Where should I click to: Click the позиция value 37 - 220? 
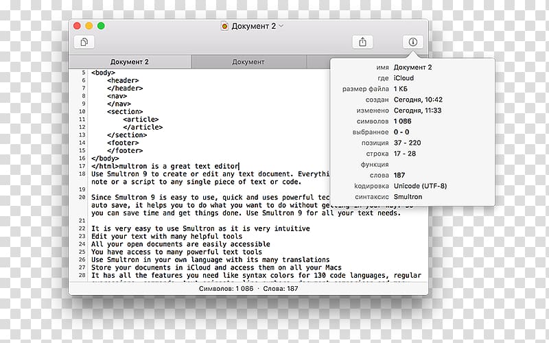(407, 143)
